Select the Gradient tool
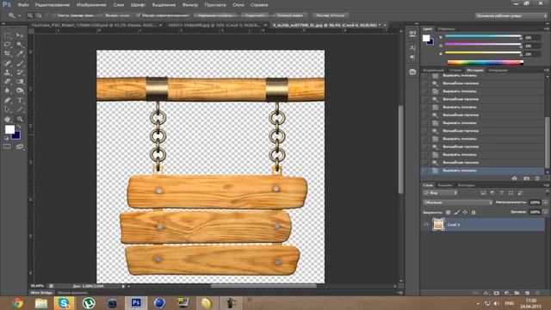 point(20,81)
